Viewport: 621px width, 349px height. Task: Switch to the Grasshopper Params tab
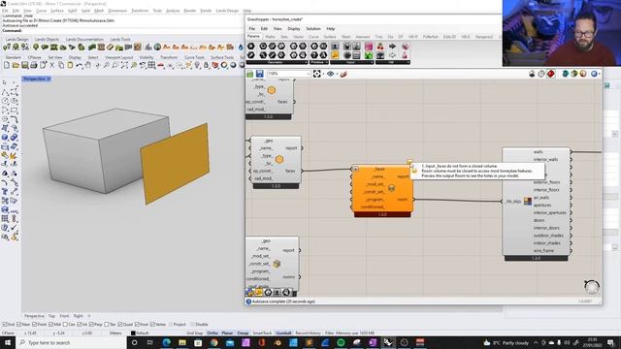(253, 37)
